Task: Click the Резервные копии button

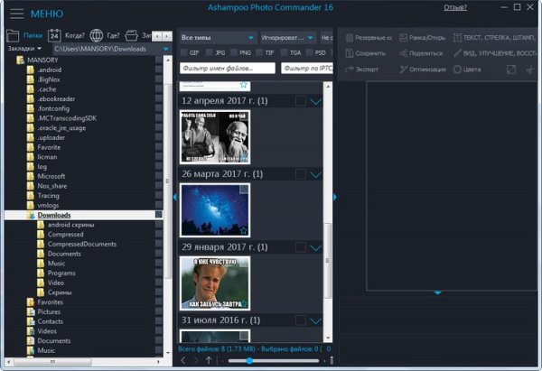Action: click(x=366, y=38)
